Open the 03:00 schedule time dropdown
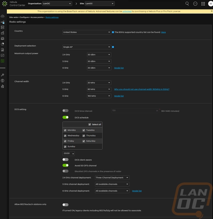 pos(68,154)
